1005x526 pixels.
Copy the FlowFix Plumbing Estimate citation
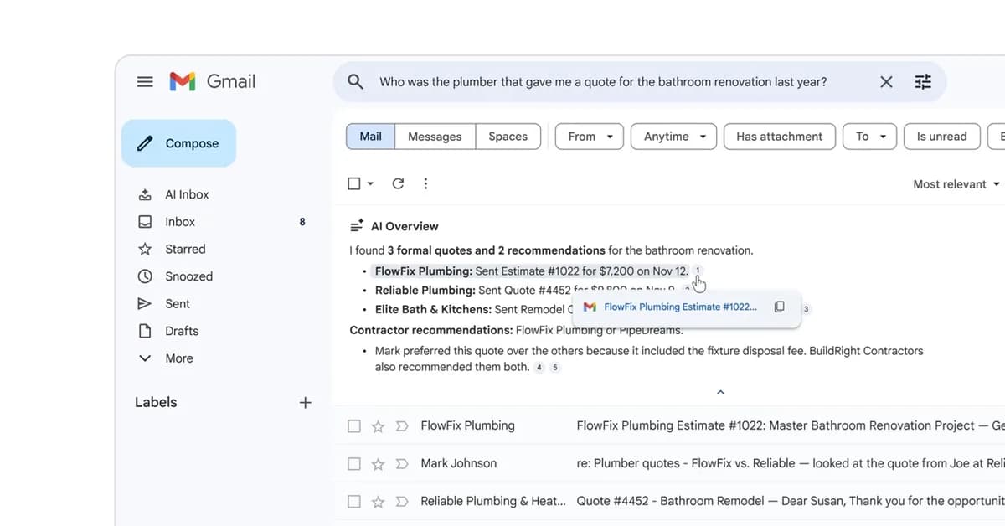pos(777,307)
